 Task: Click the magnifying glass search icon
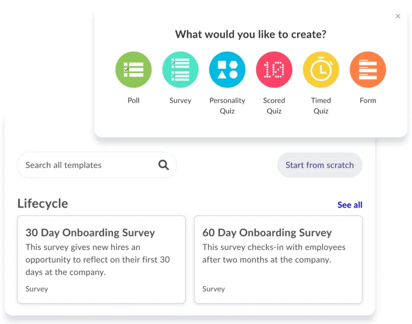click(x=163, y=165)
